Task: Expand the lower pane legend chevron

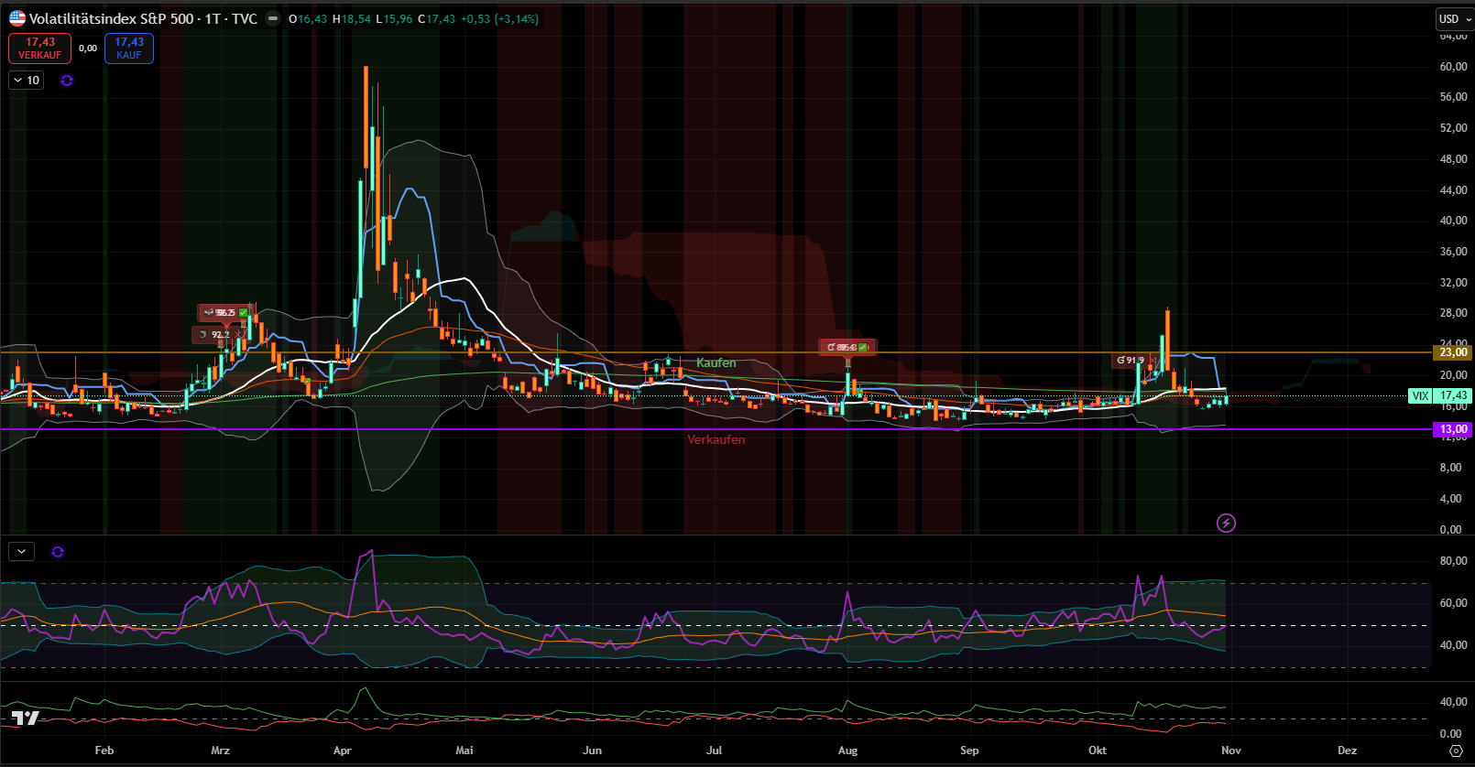Action: click(21, 552)
